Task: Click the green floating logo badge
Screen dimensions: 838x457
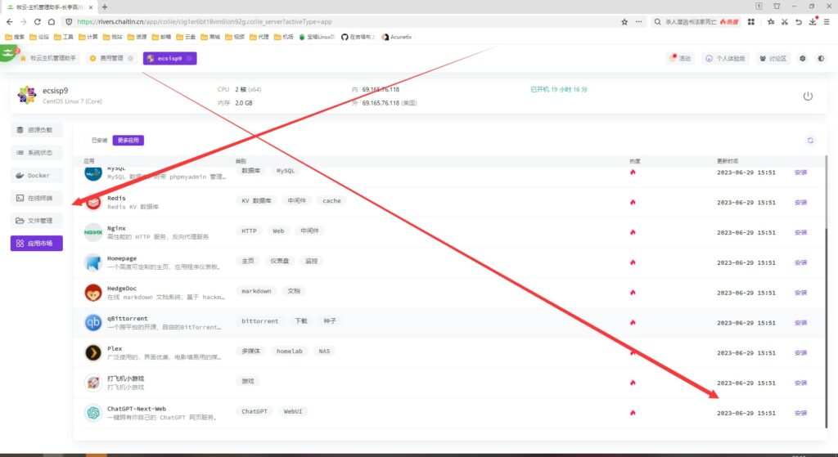Action: click(x=7, y=53)
